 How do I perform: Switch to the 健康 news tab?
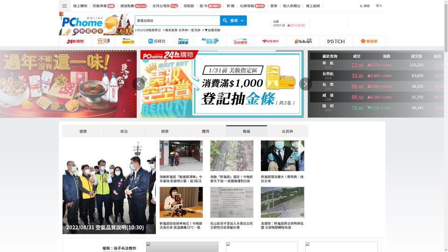click(x=83, y=131)
